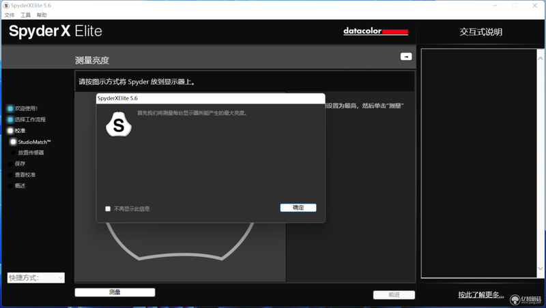546x308 pixels.
Task: Select 选择工作流程 step in sidebar
Action: click(x=30, y=119)
